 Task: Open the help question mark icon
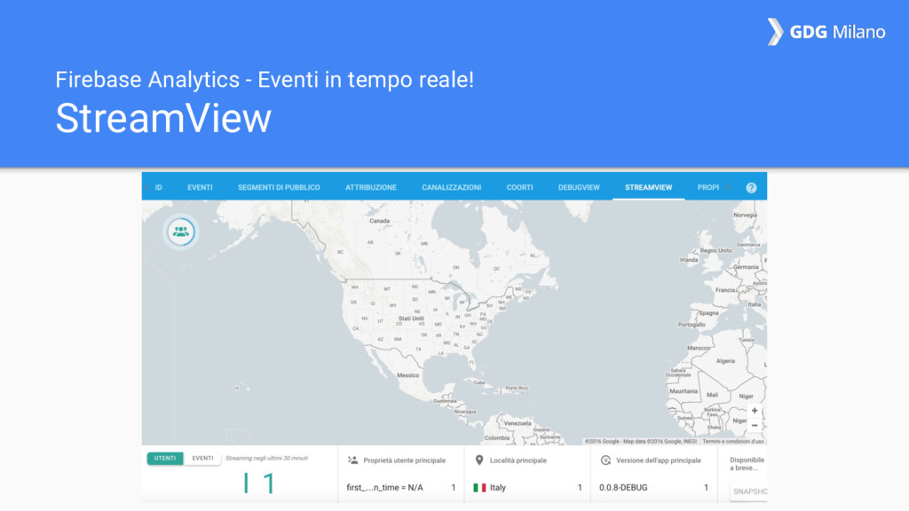point(751,188)
